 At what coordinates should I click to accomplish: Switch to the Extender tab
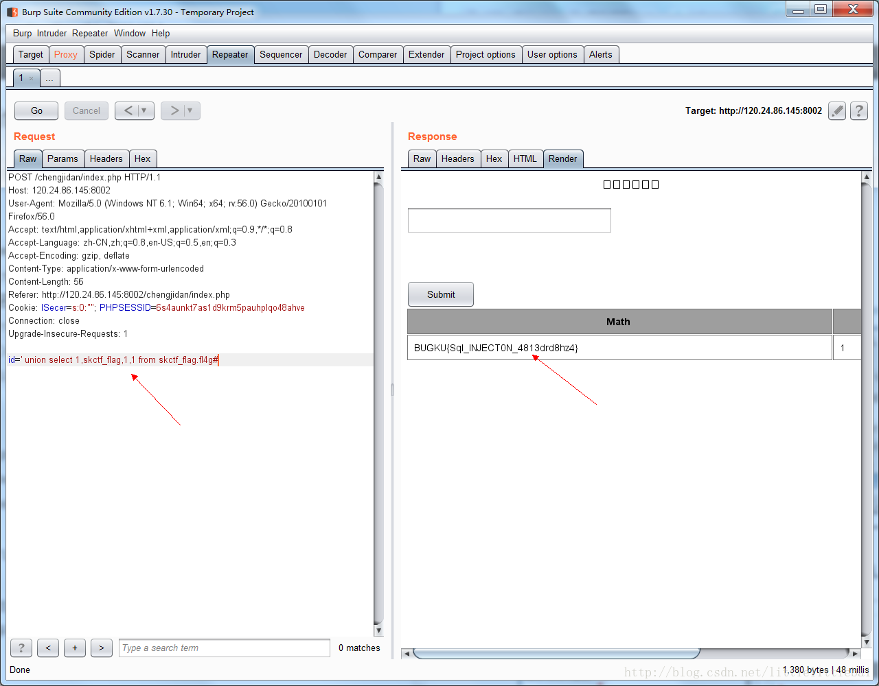tap(426, 55)
